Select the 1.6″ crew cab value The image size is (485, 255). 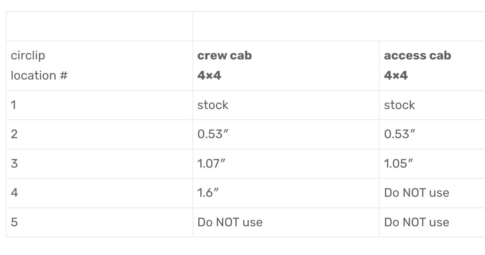pos(208,193)
